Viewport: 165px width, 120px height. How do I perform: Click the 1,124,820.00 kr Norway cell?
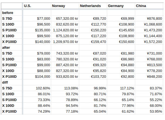65,30
